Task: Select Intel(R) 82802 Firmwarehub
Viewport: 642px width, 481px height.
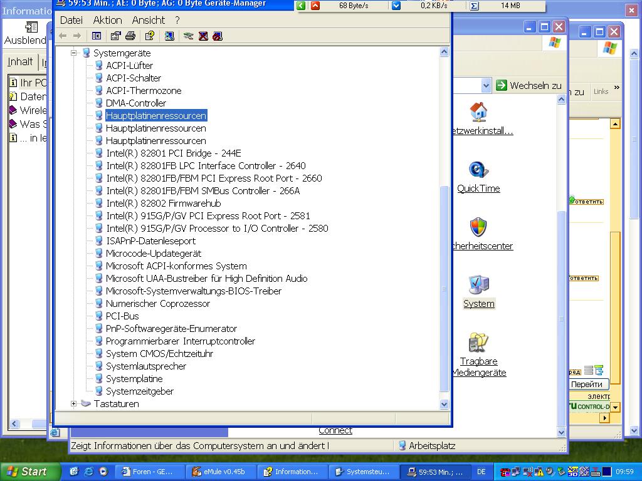Action: [x=164, y=204]
